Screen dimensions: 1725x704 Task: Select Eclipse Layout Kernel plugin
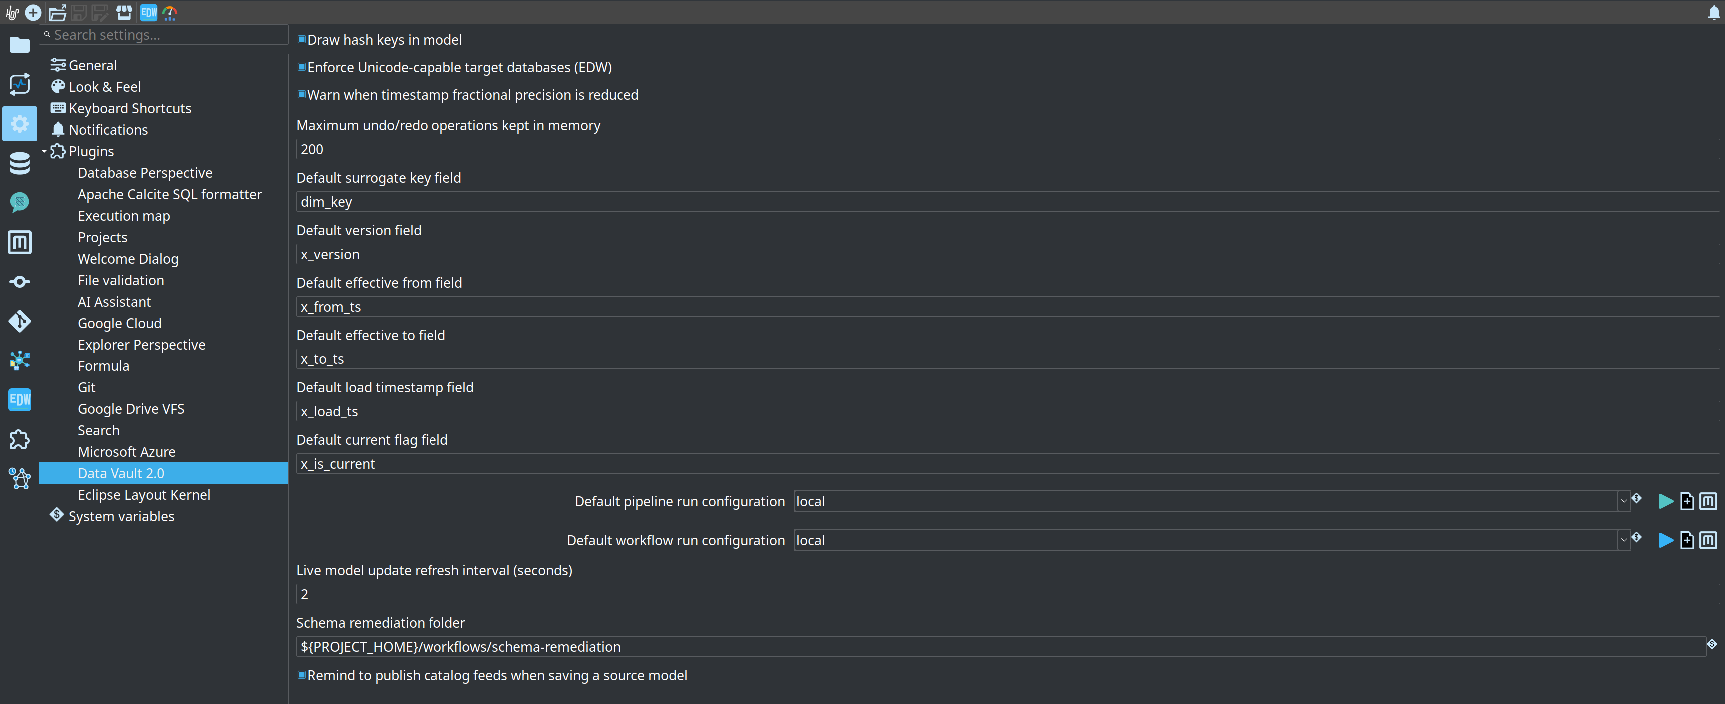coord(144,494)
